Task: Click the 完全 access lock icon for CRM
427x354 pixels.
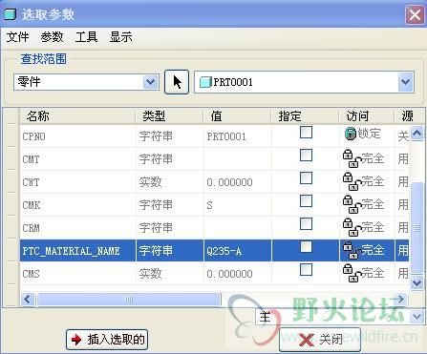Action: pyautogui.click(x=352, y=227)
